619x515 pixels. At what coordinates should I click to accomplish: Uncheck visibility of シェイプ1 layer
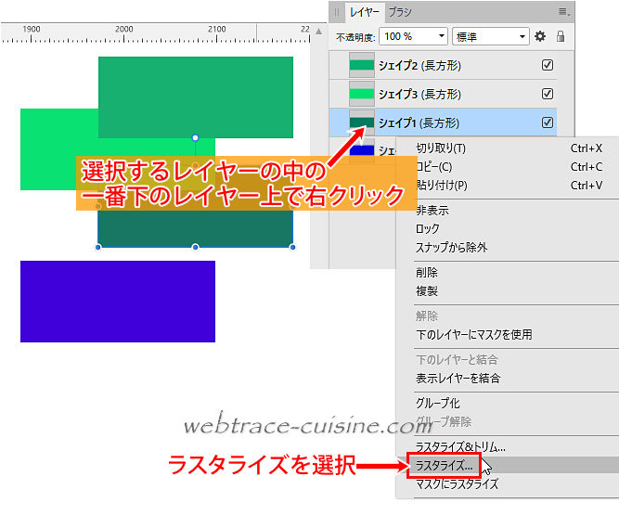click(x=548, y=122)
